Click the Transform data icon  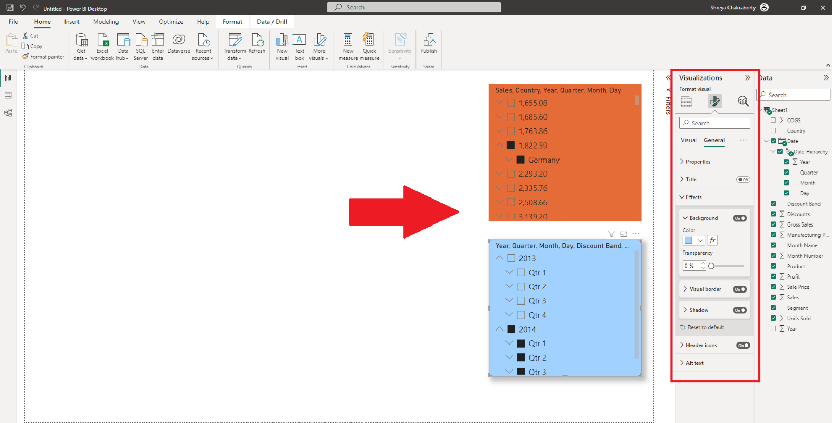pos(235,41)
